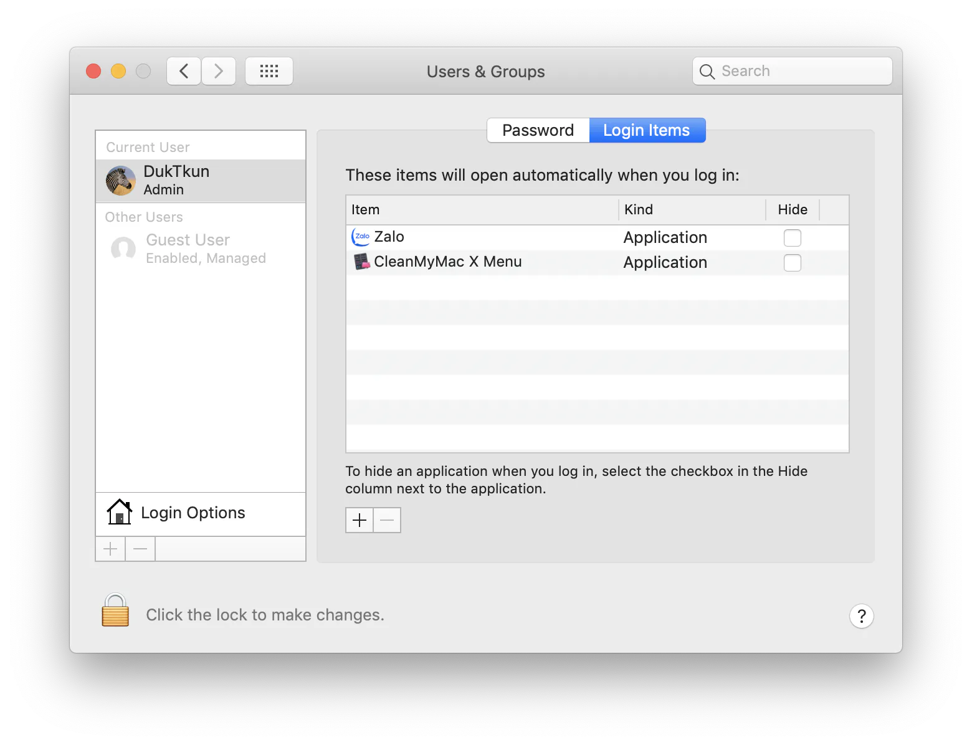
Task: Click the DukTkun zebra avatar
Action: point(121,181)
